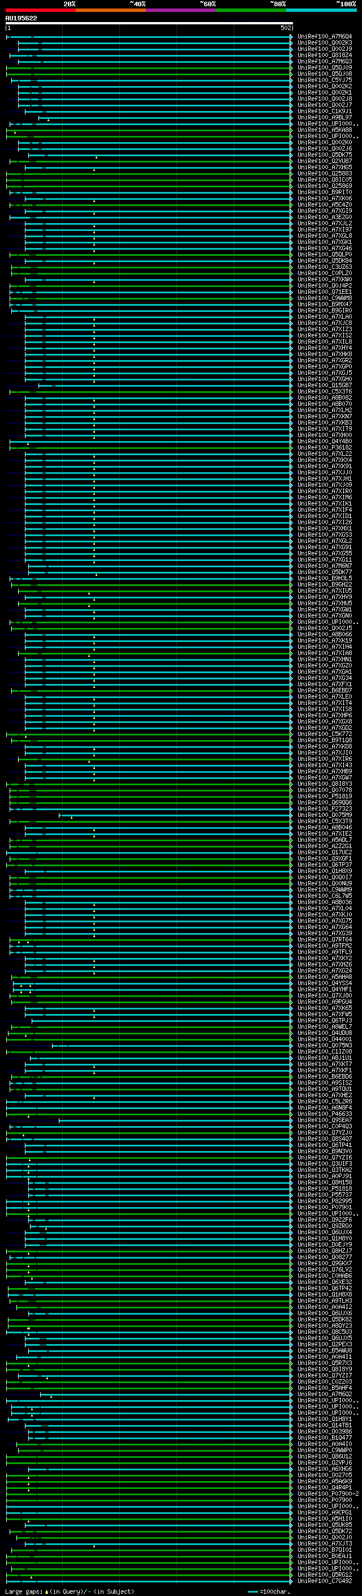This screenshot has width=362, height=1596.
Task: Click the AU195622 query sequence label
Action: pos(21,19)
